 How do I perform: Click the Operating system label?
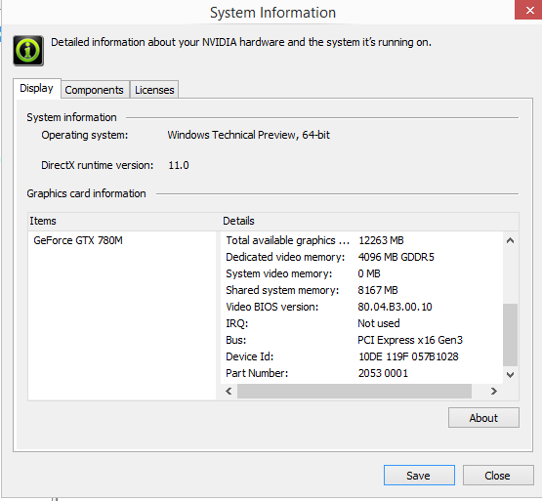point(85,135)
